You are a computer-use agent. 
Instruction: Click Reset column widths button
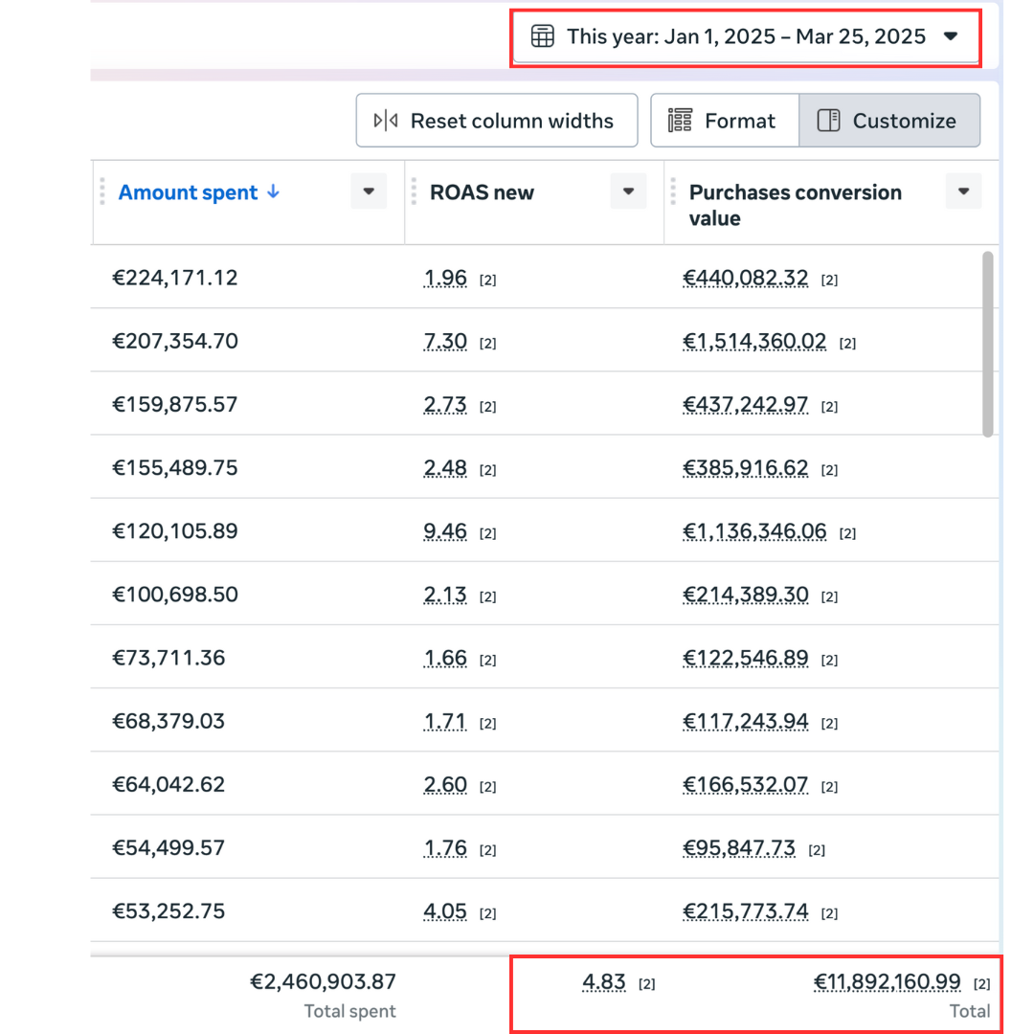point(496,121)
